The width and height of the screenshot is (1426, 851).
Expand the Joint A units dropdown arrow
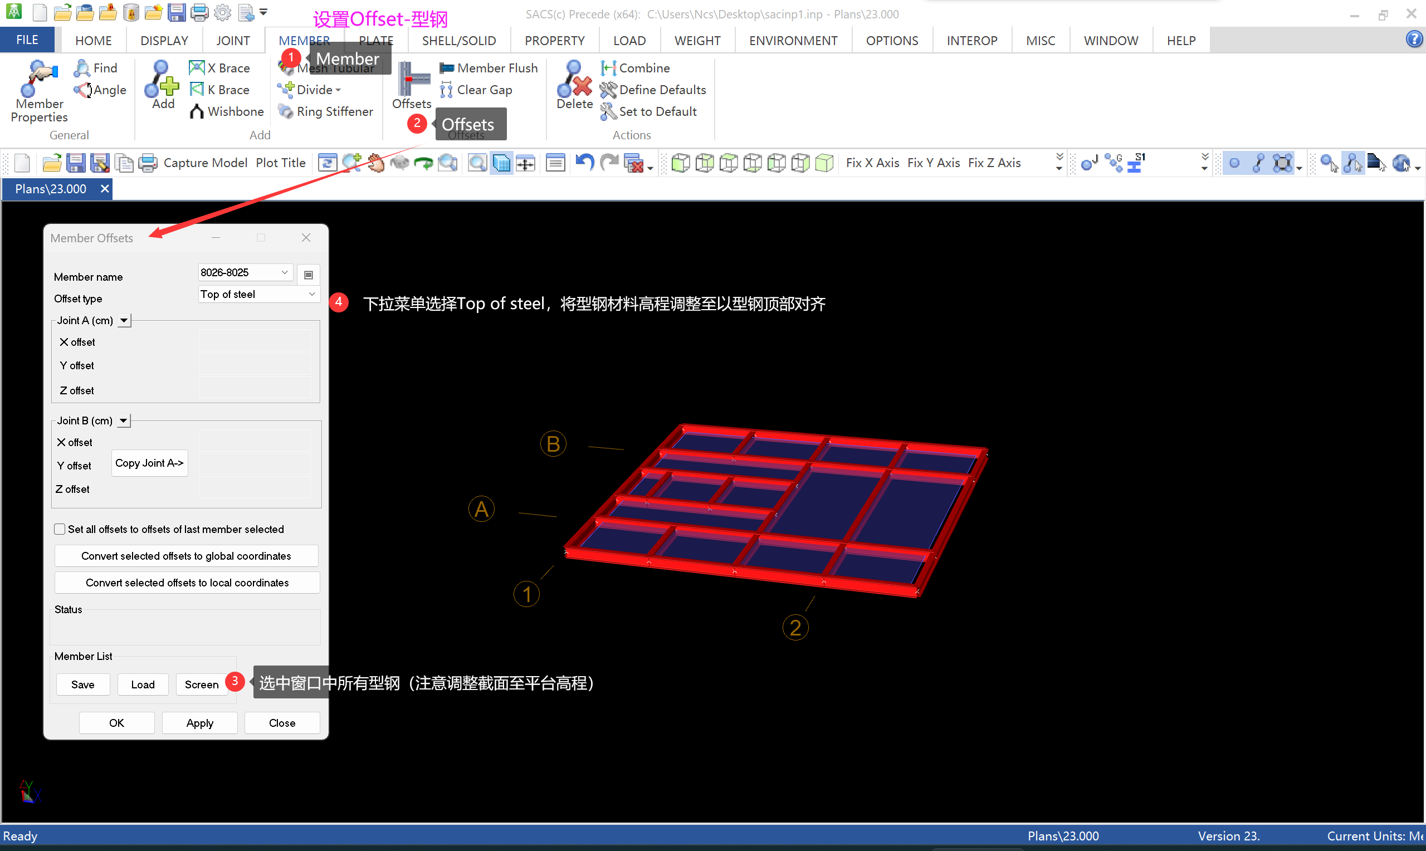124,321
